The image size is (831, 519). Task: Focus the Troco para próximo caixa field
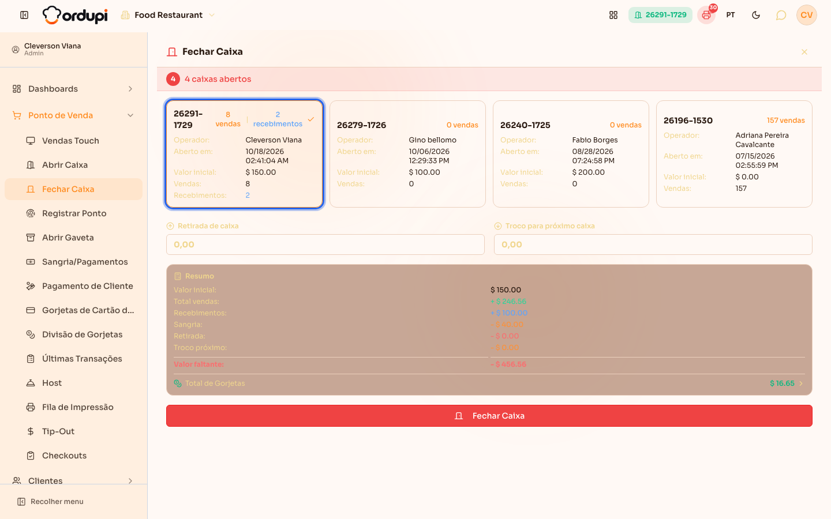tap(653, 245)
